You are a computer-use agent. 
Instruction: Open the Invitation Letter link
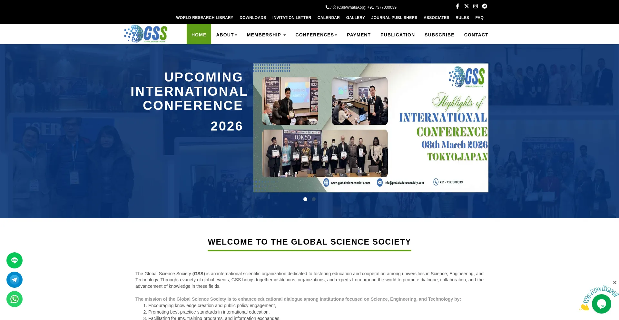[x=292, y=18]
